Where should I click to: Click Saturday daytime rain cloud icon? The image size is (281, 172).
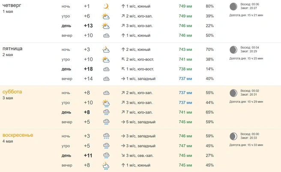[x=106, y=112]
